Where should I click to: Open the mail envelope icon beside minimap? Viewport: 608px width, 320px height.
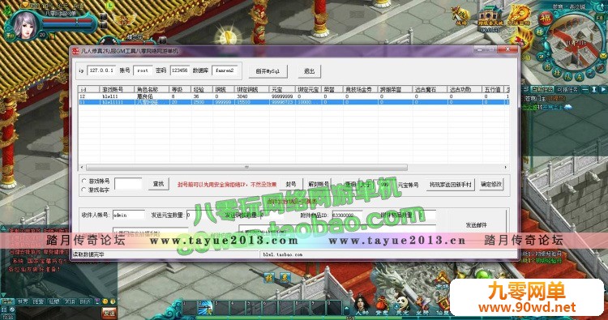(x=604, y=57)
